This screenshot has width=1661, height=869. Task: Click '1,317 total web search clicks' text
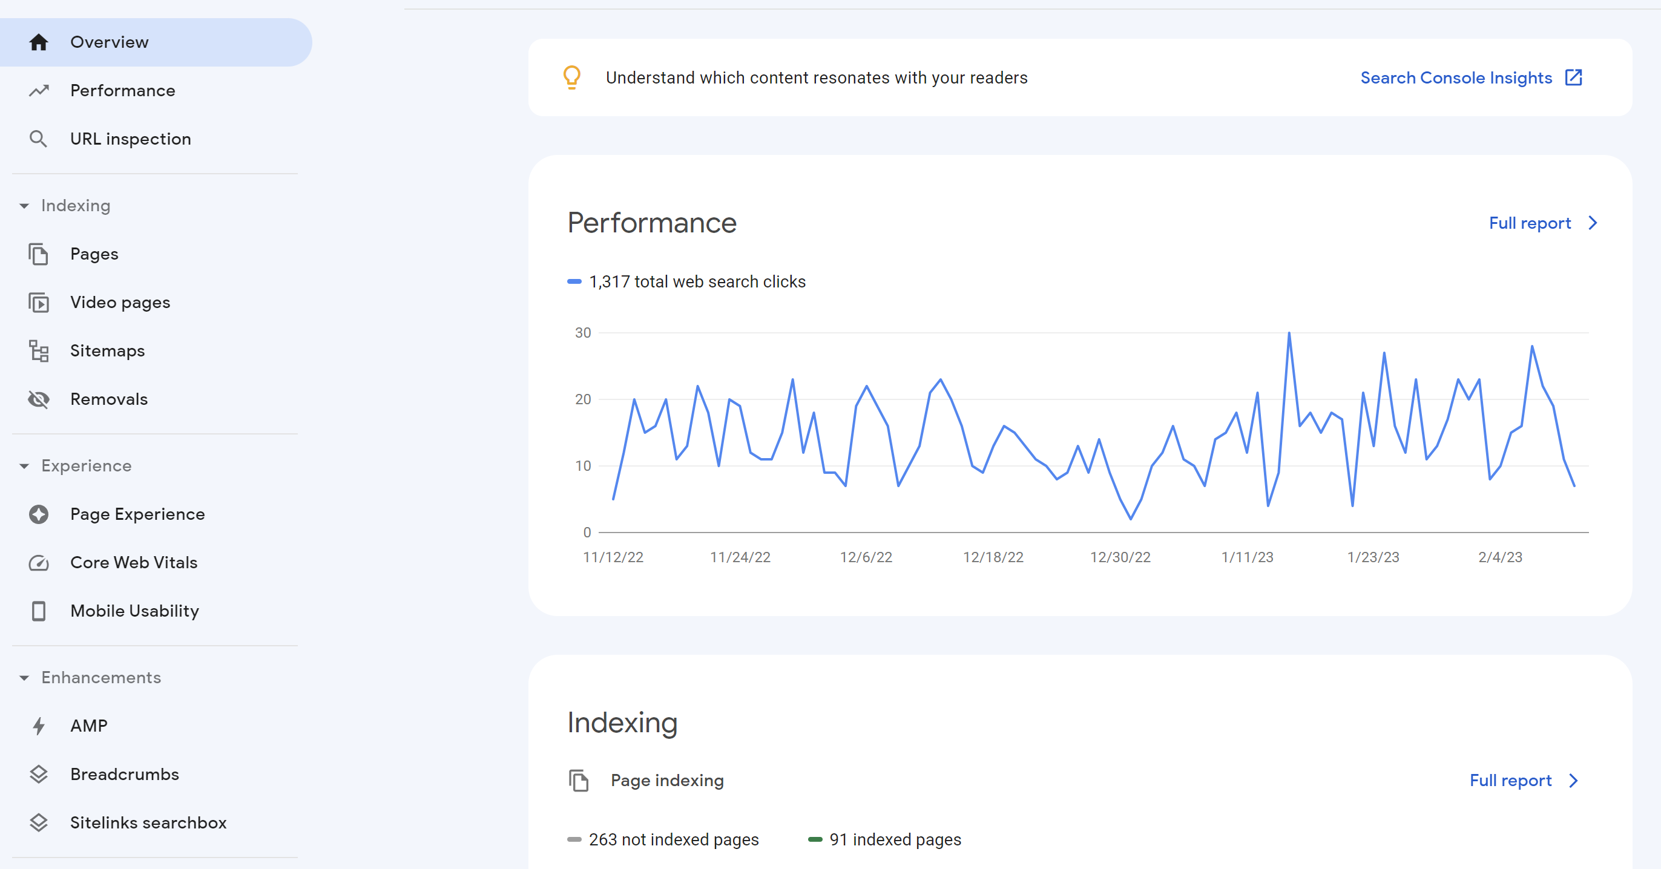pos(697,282)
